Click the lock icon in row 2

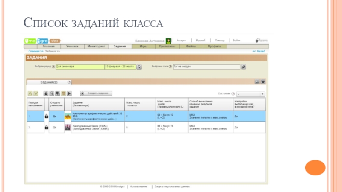pos(47,127)
